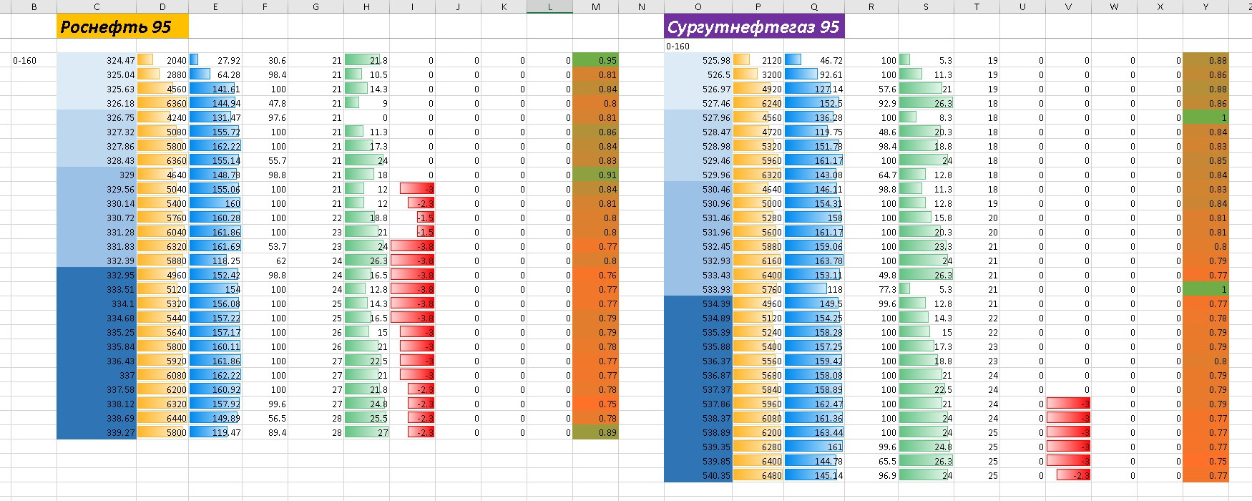
Task: Select the cell containing 2120
Action: (x=758, y=60)
